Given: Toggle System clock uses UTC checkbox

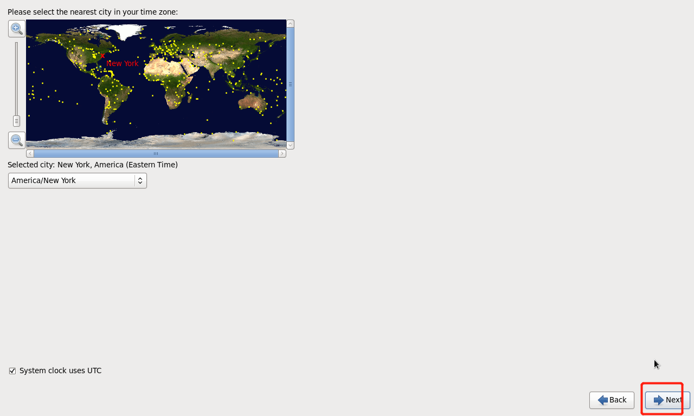Looking at the screenshot, I should [12, 371].
